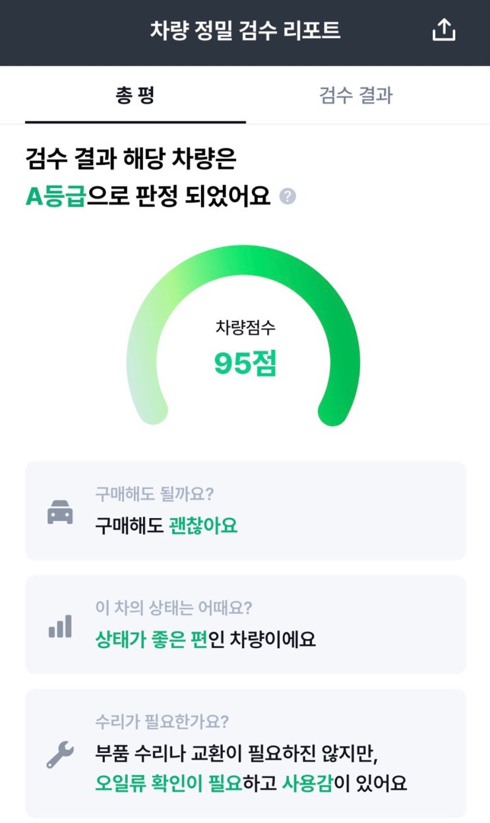Click the 차량 정밀 검수 리포트 title

point(245,31)
